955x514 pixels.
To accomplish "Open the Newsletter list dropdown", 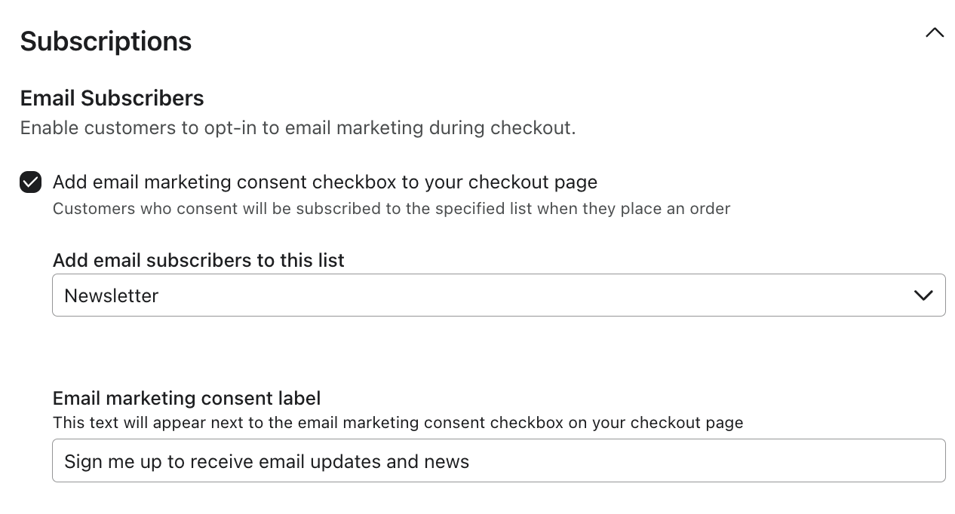I will 498,295.
